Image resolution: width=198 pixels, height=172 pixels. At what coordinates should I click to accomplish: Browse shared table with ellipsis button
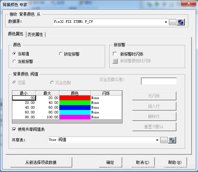pyautogui.click(x=164, y=140)
